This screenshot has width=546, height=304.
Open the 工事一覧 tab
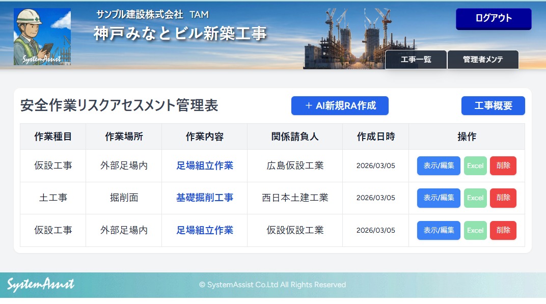click(x=416, y=60)
